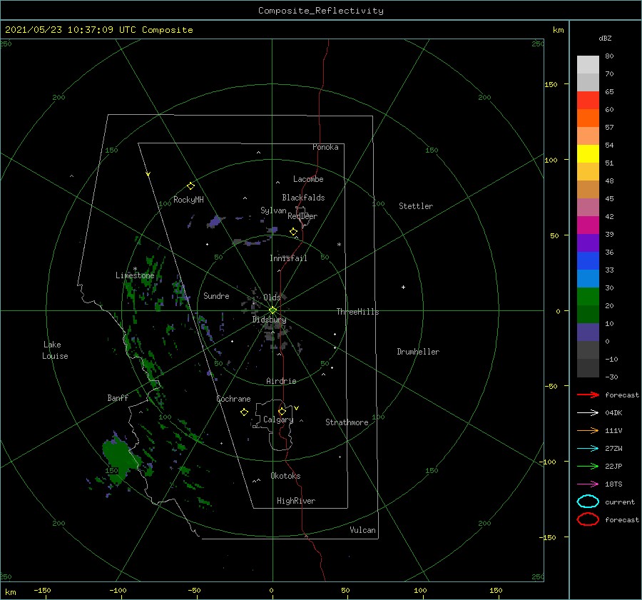Image resolution: width=642 pixels, height=600 pixels.
Task: Click the red forecast arrow in the legend
Action: 588,395
